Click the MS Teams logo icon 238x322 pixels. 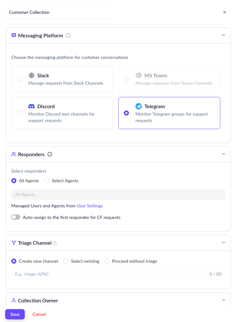tap(139, 75)
